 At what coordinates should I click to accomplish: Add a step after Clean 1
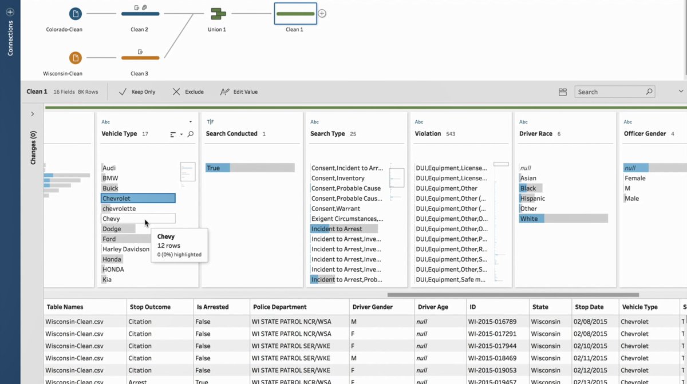(322, 14)
